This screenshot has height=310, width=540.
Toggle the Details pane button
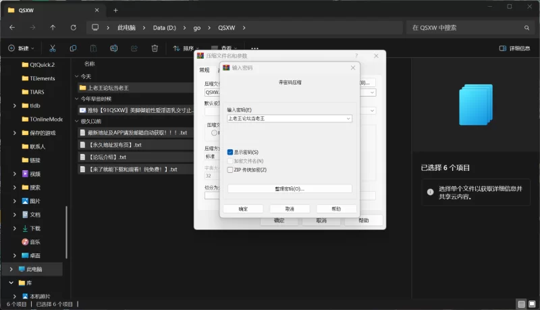click(x=514, y=48)
